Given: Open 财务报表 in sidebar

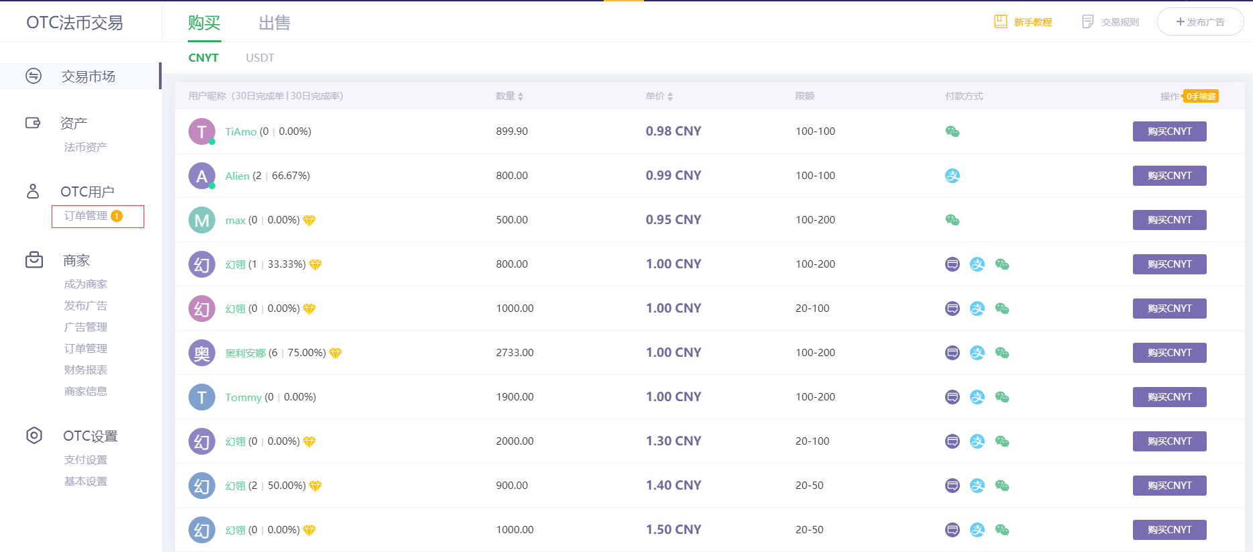Looking at the screenshot, I should (85, 370).
